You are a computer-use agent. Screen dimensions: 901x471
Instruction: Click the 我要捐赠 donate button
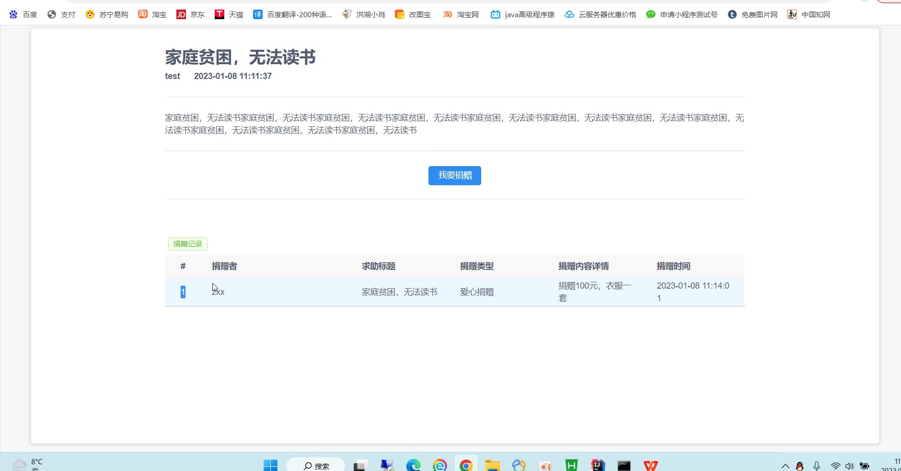pyautogui.click(x=454, y=176)
